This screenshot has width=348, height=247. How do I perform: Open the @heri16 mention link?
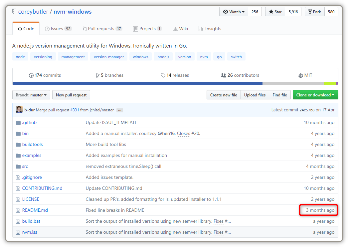pyautogui.click(x=166, y=134)
